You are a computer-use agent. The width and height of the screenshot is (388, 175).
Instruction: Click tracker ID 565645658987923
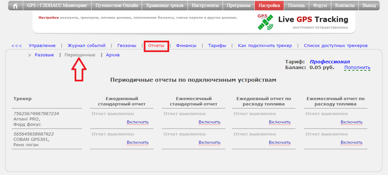click(33, 134)
